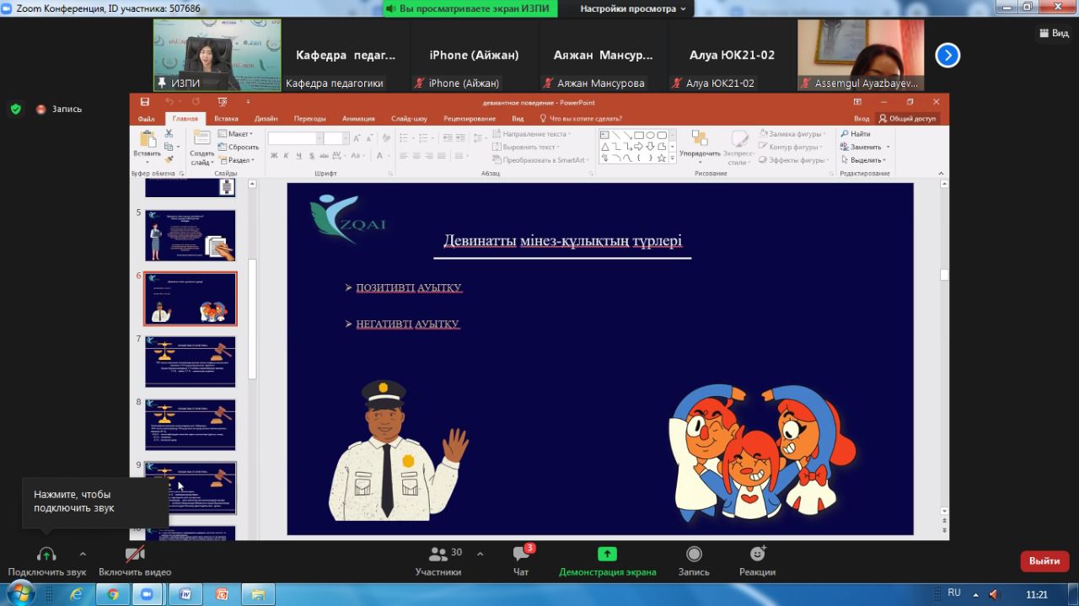This screenshot has width=1079, height=606.
Task: Select slide 8 thumbnail
Action: [x=191, y=425]
